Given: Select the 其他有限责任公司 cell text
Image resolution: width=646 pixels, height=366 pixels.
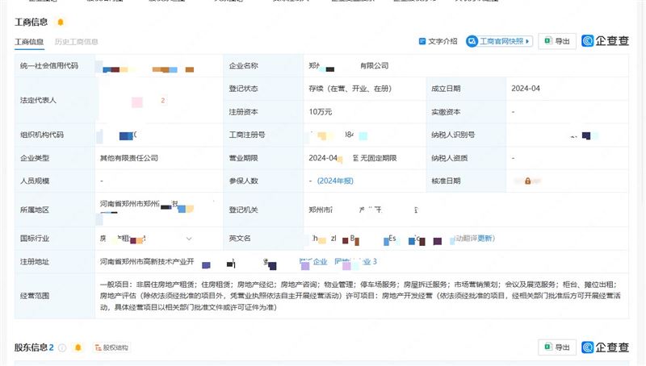Looking at the screenshot, I should tap(129, 158).
